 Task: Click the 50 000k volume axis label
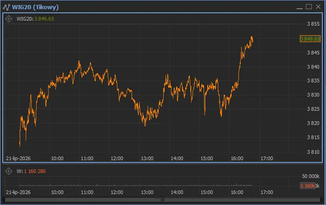click(x=310, y=176)
